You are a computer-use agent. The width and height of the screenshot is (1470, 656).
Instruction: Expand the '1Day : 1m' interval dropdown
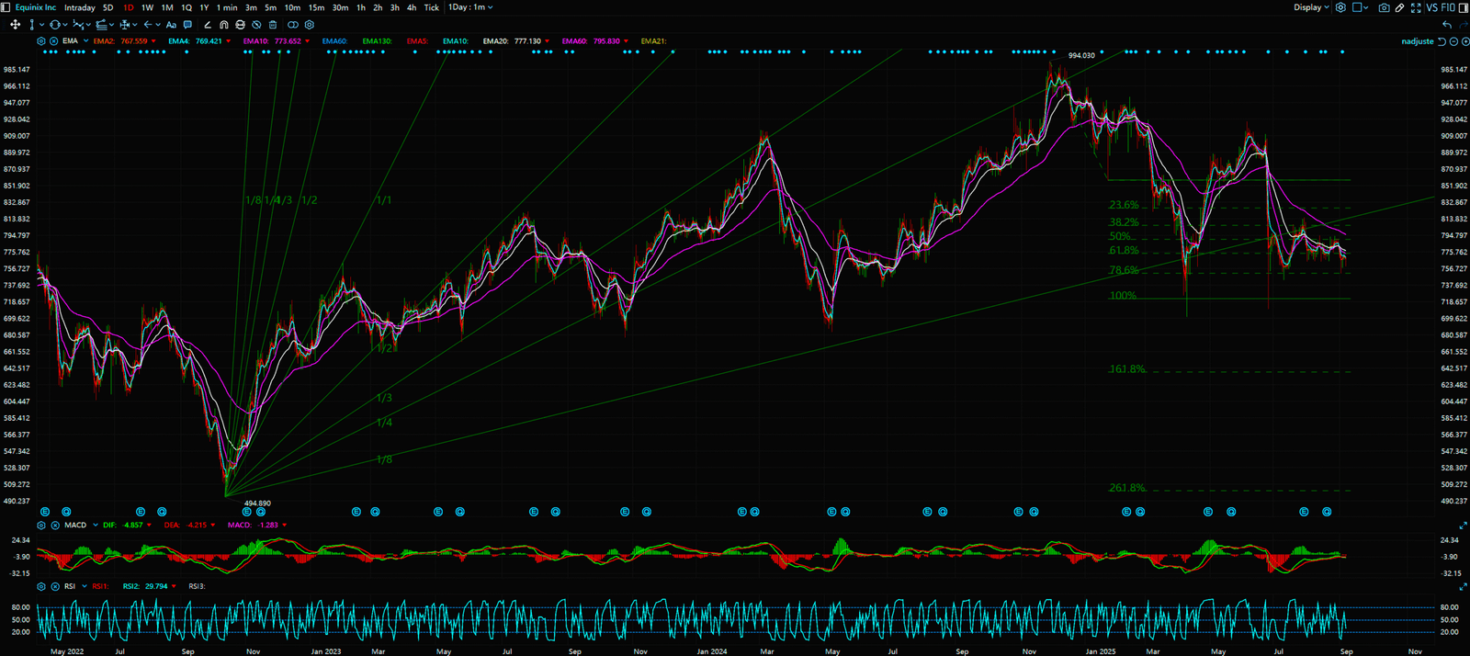470,7
